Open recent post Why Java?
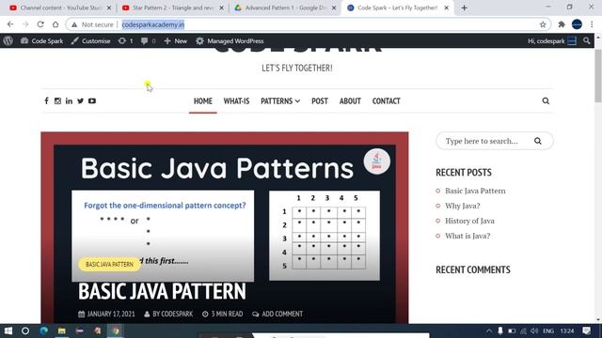 coord(462,206)
